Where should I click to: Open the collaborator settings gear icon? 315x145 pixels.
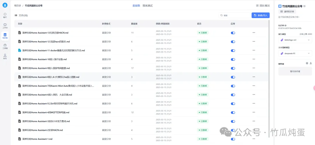(307, 63)
